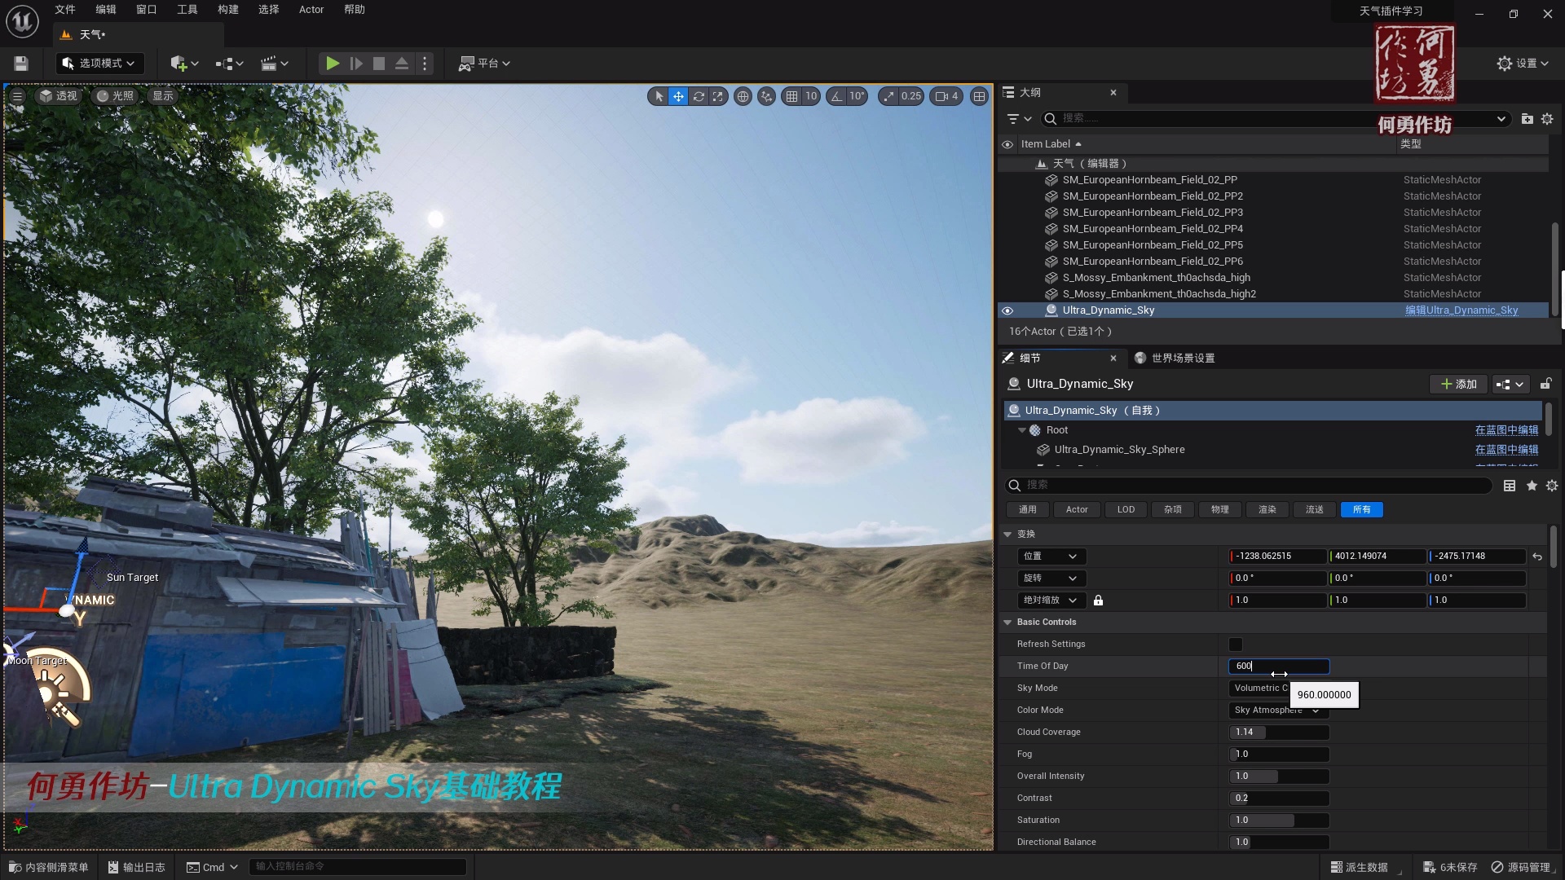Viewport: 1565px width, 880px height.
Task: Click the favorites star in details panel
Action: [x=1532, y=485]
